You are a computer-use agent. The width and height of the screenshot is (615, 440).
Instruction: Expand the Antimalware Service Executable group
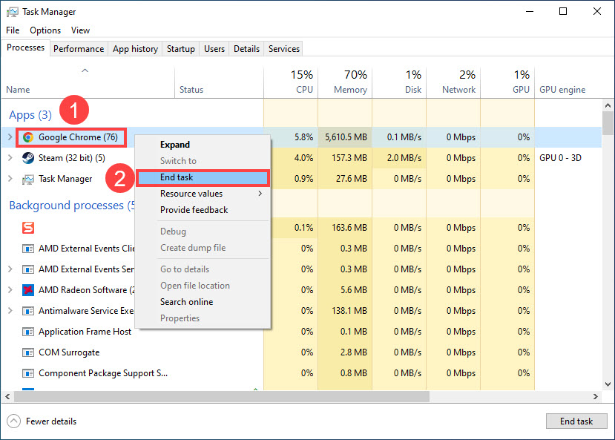point(10,310)
